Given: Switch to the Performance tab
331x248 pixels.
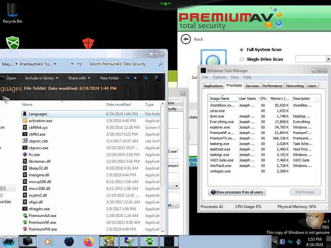Looking at the screenshot, I should [272, 86].
